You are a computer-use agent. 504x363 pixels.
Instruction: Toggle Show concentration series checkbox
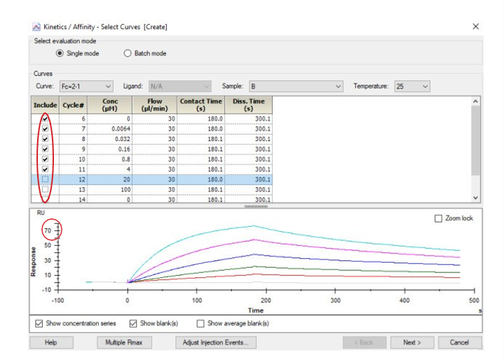click(x=40, y=324)
